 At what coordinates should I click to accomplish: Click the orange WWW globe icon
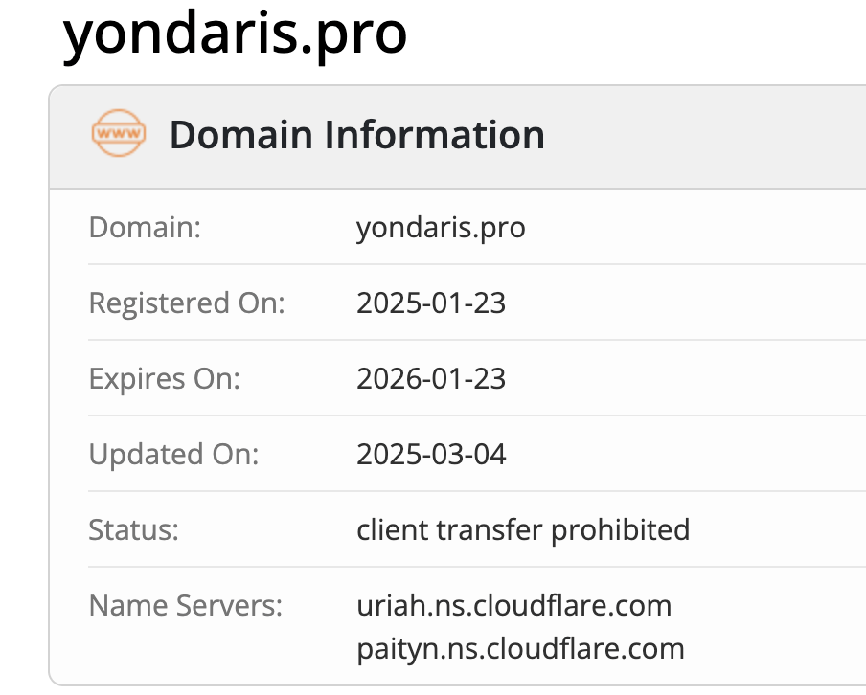[119, 134]
